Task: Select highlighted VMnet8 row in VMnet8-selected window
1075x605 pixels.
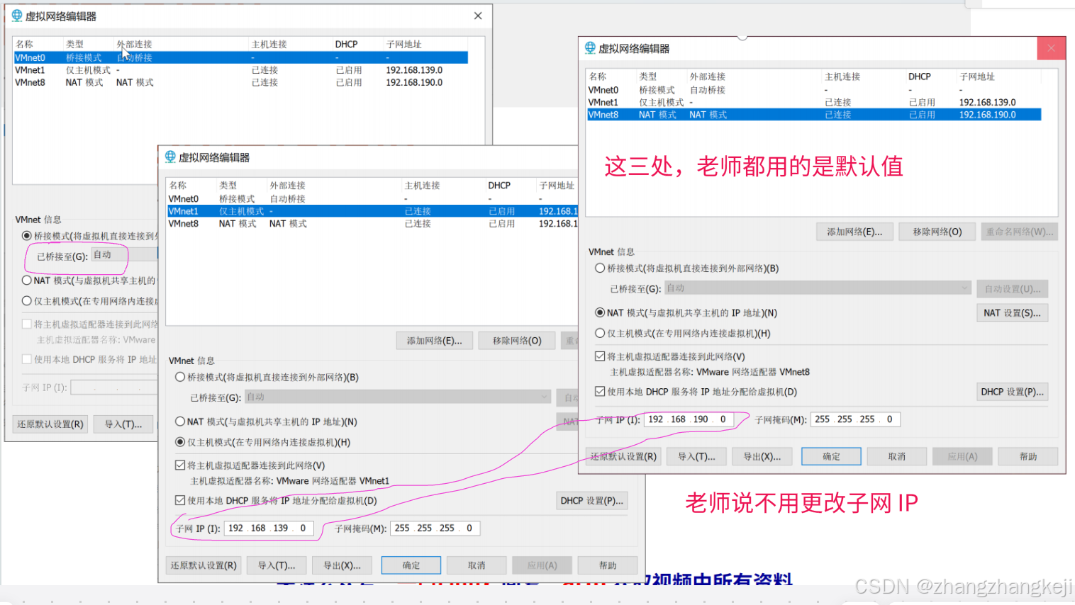Action: (814, 115)
